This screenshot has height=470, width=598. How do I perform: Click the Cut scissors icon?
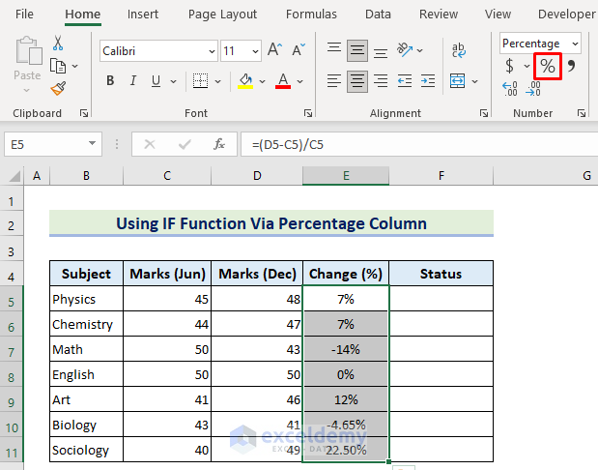pos(58,44)
